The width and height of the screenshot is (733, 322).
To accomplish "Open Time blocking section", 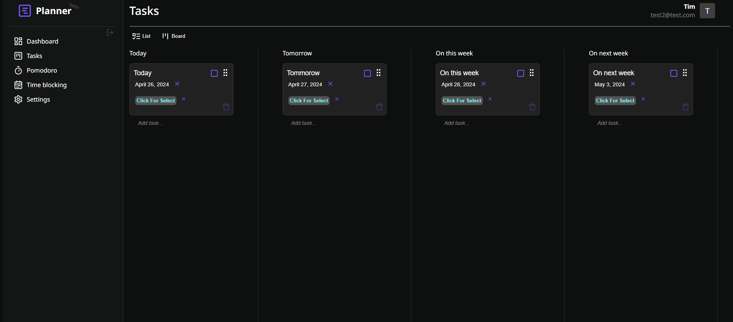I will pyautogui.click(x=40, y=85).
